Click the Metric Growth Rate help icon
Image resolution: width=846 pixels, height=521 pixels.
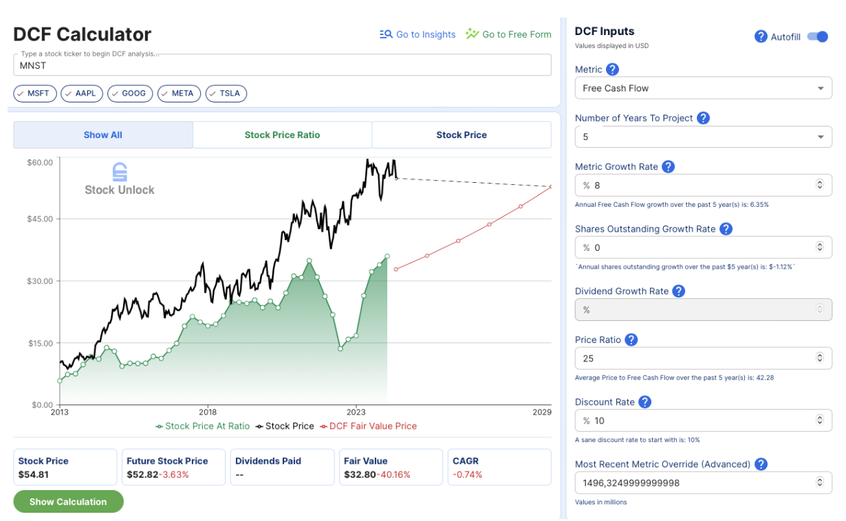668,166
